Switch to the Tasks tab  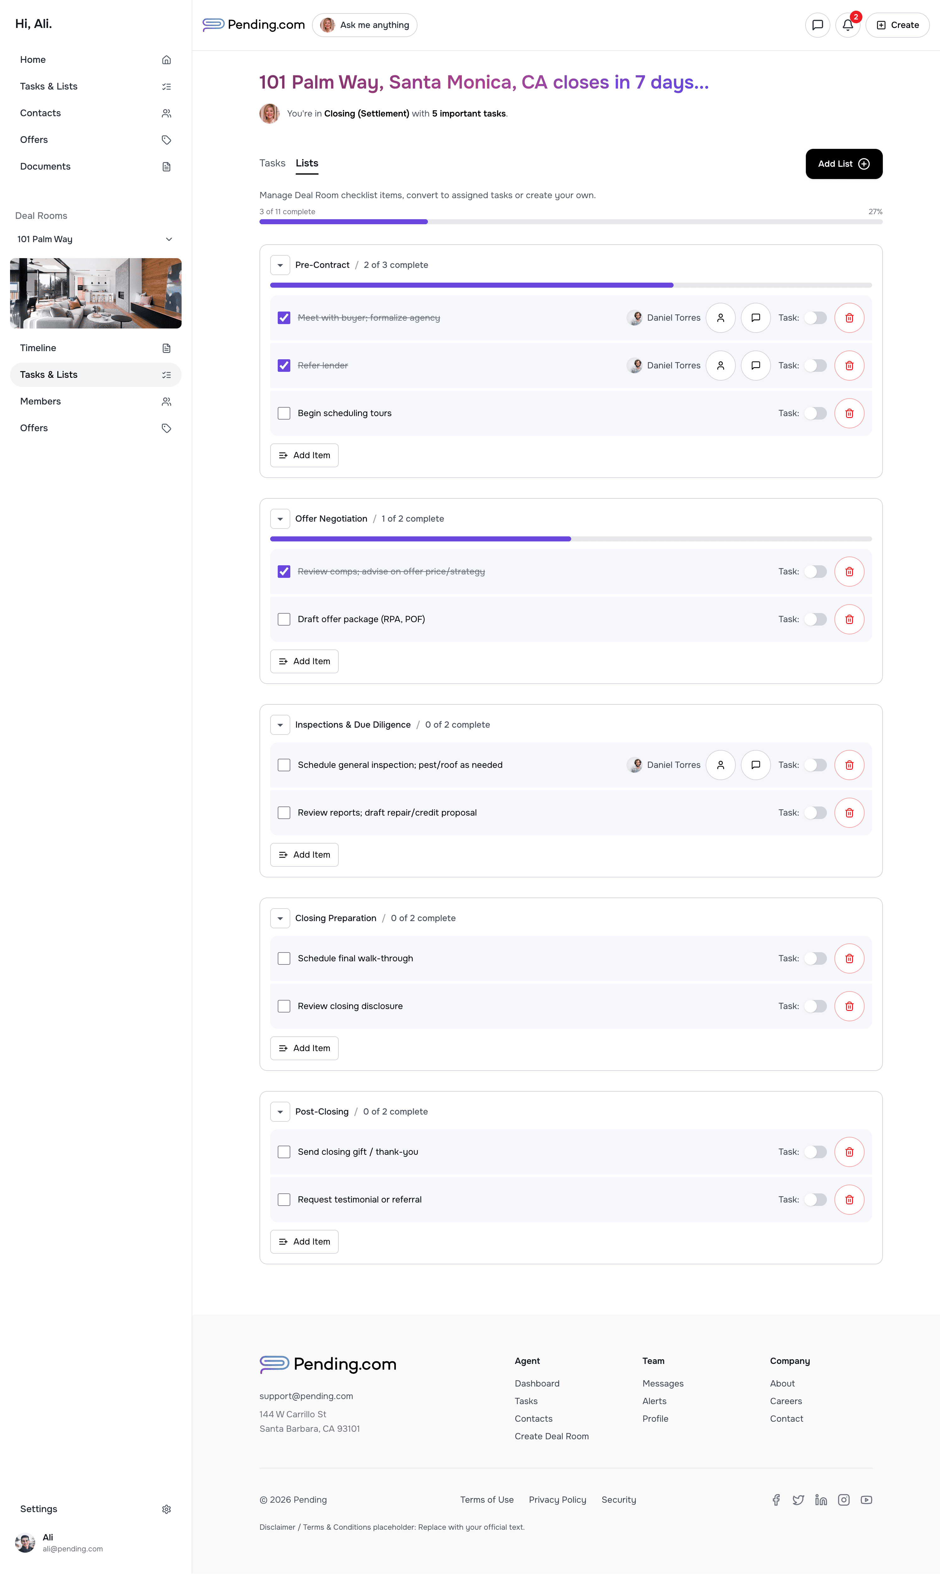coord(272,163)
